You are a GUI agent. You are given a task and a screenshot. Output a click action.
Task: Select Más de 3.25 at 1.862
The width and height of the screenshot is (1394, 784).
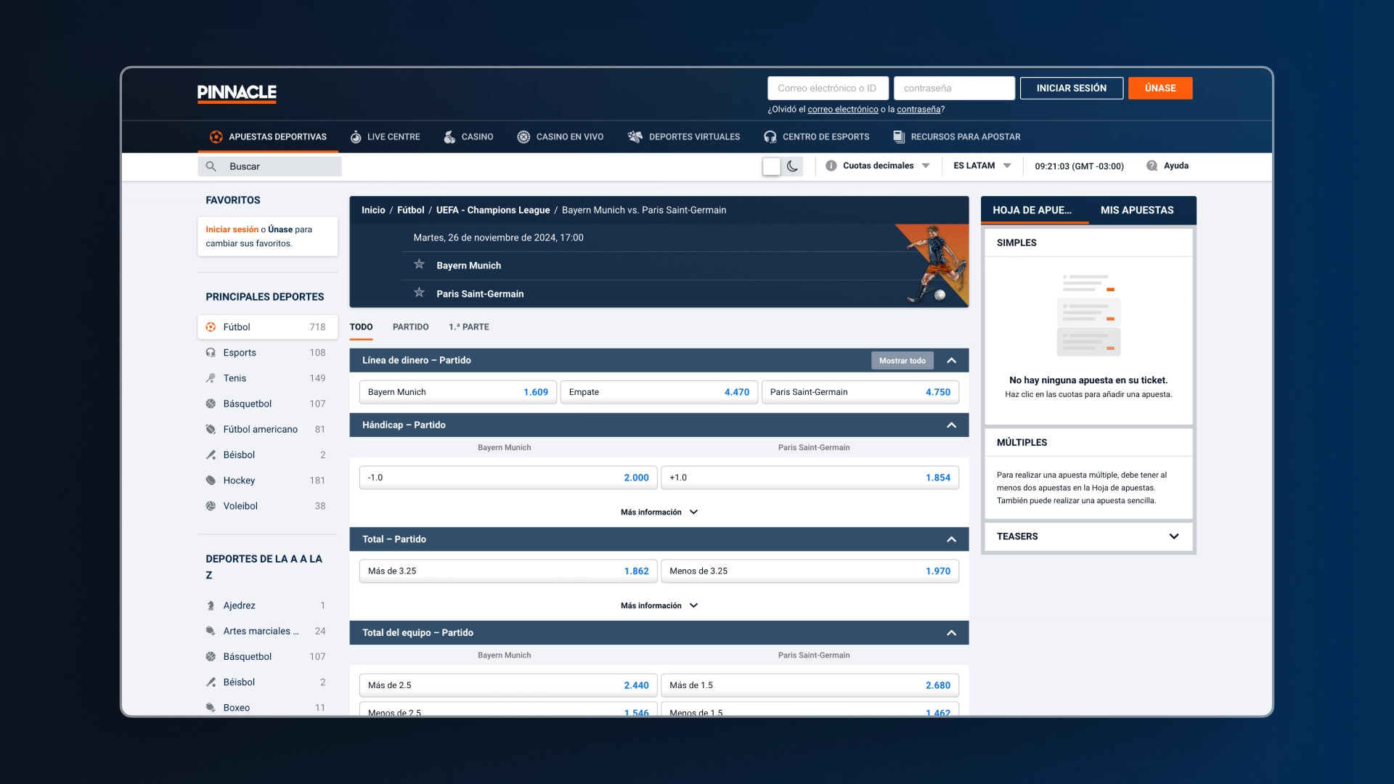tap(508, 571)
